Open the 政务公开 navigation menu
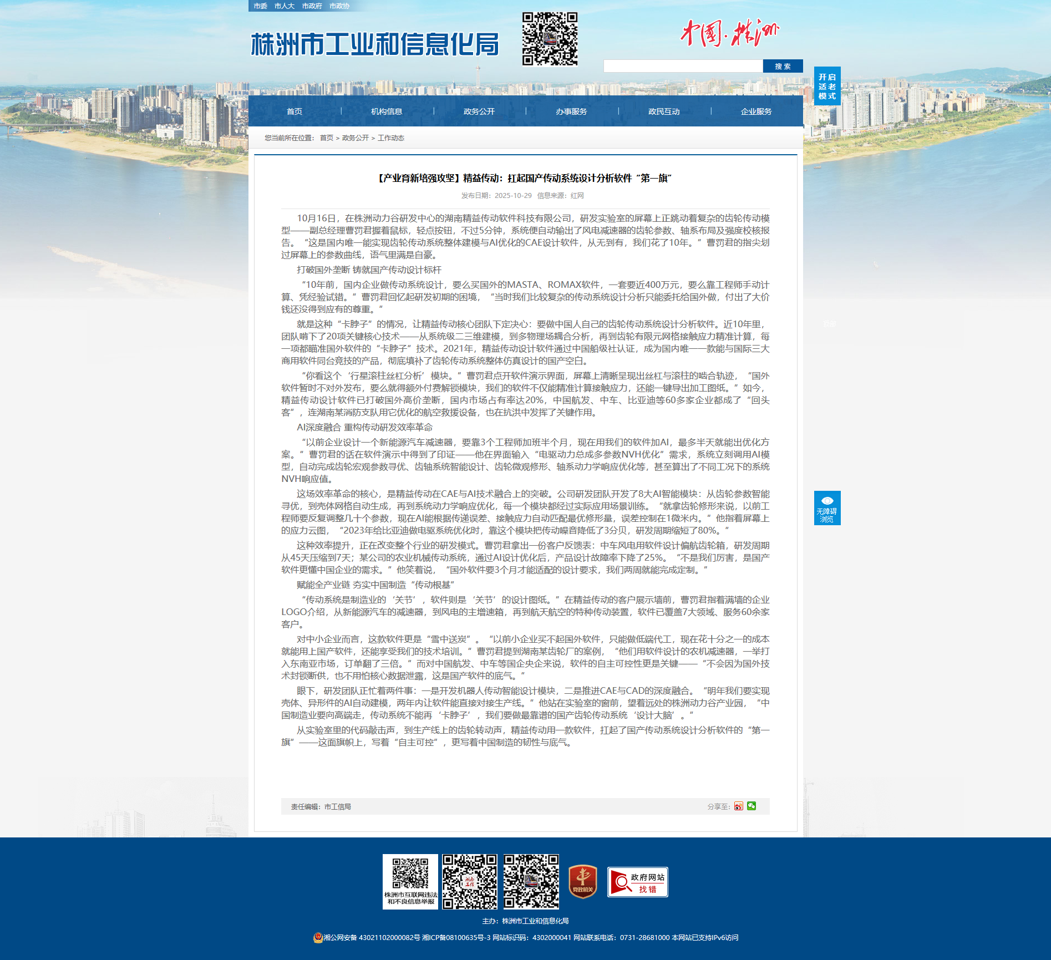Screen dimensions: 1051x960 point(479,111)
